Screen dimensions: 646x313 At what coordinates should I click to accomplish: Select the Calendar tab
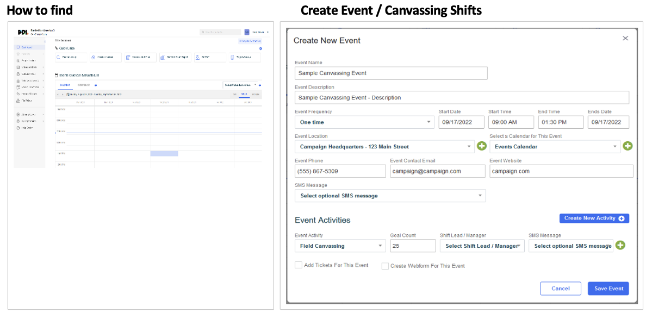pyautogui.click(x=64, y=84)
